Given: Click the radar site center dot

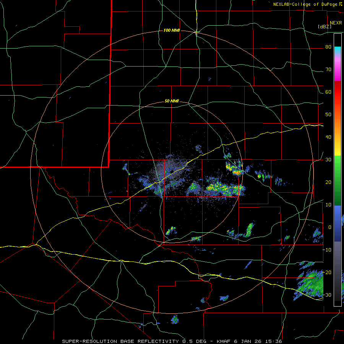Looking at the screenshot, I should [x=172, y=171].
